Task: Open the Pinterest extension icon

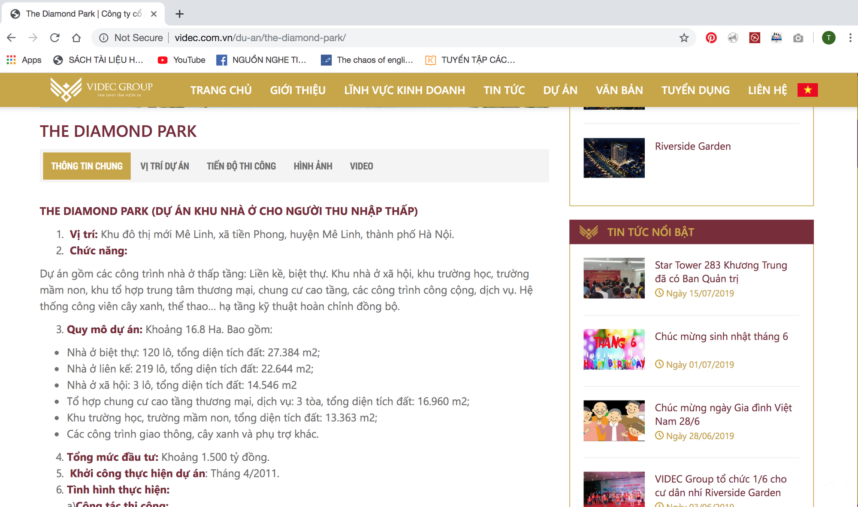Action: pos(711,38)
